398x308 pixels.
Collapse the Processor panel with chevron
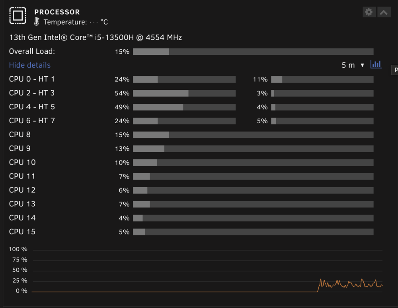tap(384, 12)
